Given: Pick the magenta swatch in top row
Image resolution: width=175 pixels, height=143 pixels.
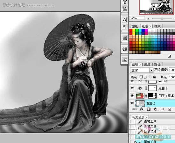Looking at the screenshot, I should 146,30.
